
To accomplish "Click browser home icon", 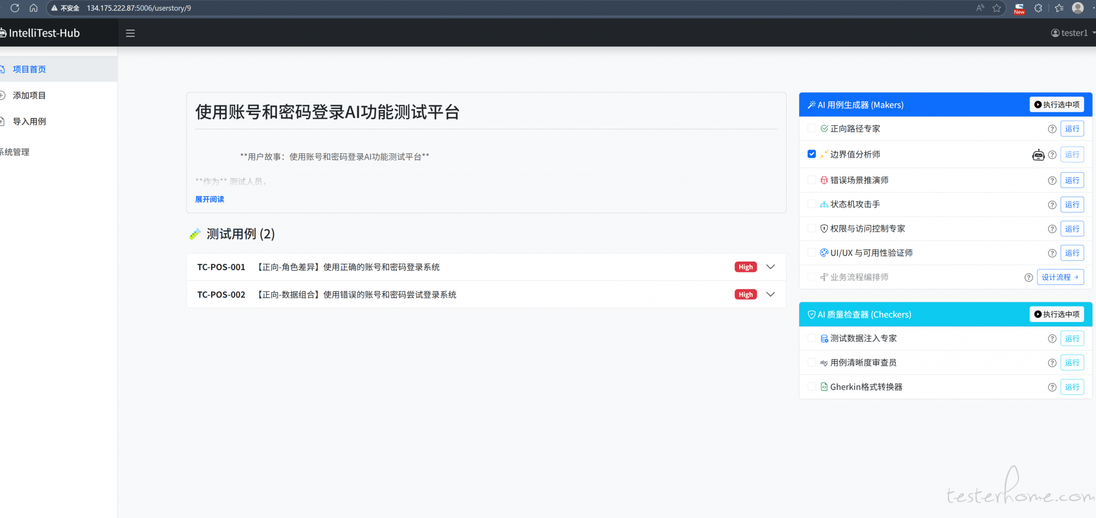I will (34, 8).
